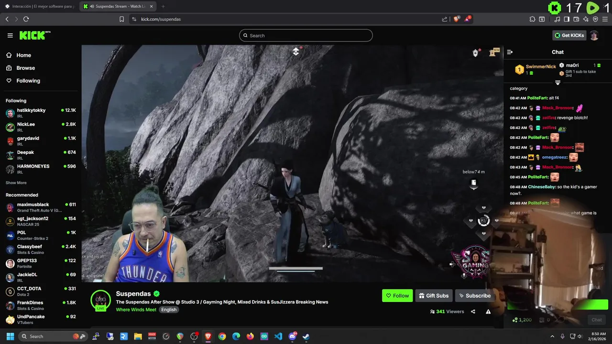Open NickLee channel in Following
The width and height of the screenshot is (612, 344).
[41, 127]
